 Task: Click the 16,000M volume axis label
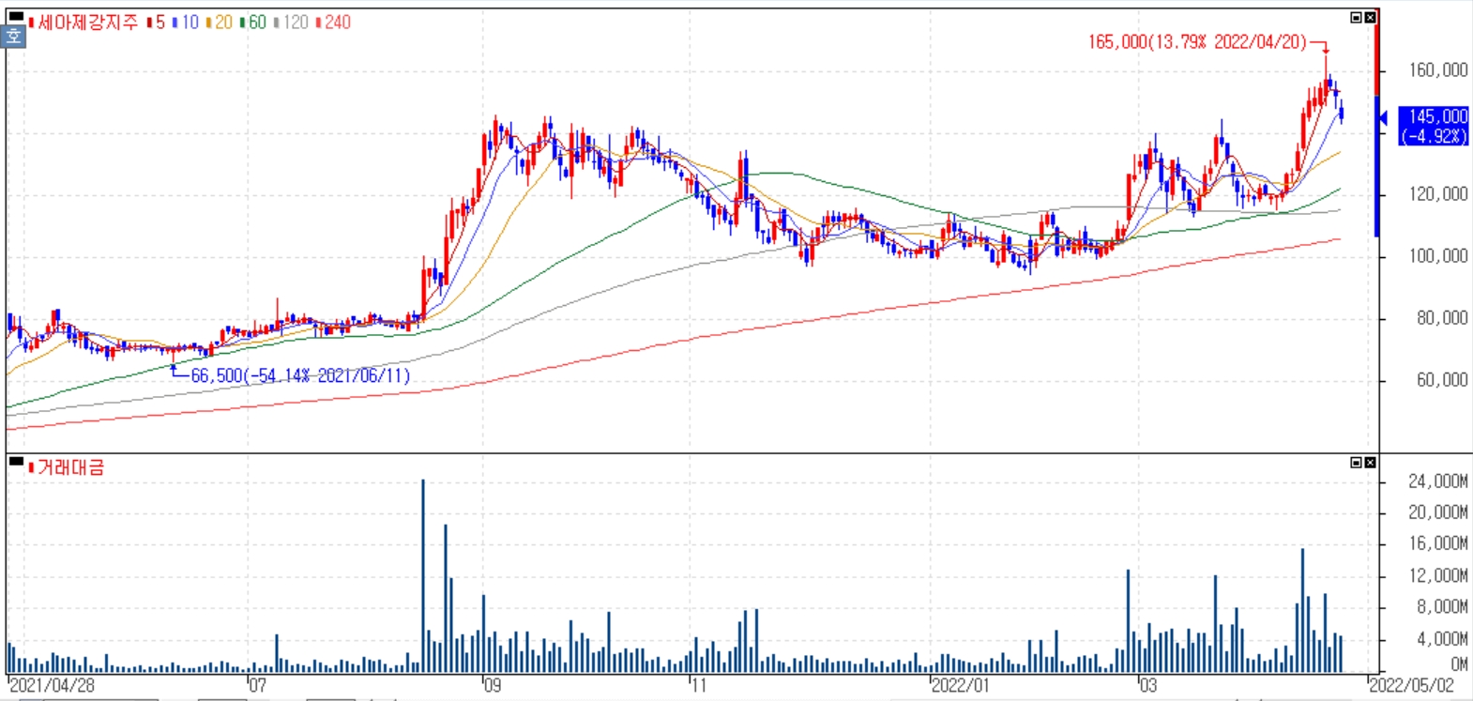(1438, 543)
